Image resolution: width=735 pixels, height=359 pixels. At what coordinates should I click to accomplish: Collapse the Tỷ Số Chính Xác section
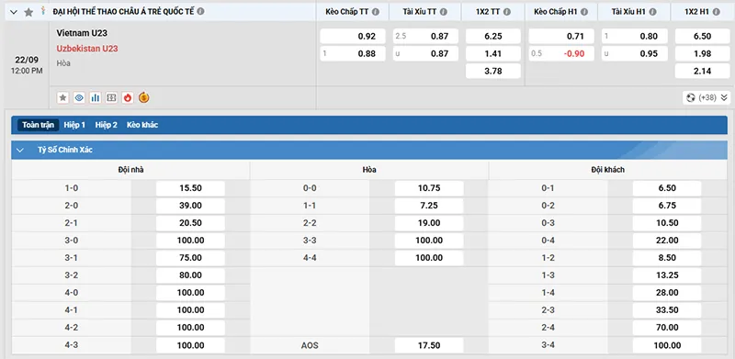click(19, 150)
